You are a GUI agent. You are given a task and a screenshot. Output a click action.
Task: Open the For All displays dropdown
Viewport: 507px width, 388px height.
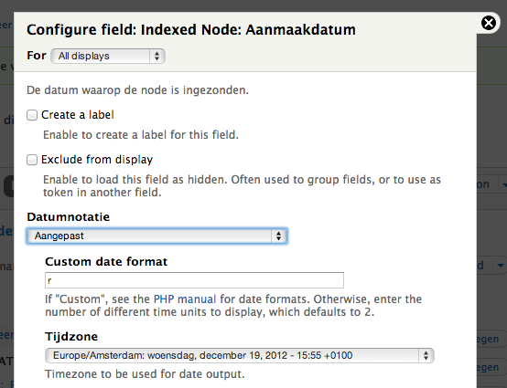tap(108, 56)
